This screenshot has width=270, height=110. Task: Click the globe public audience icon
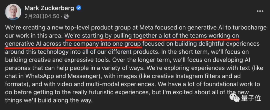pos(66,16)
